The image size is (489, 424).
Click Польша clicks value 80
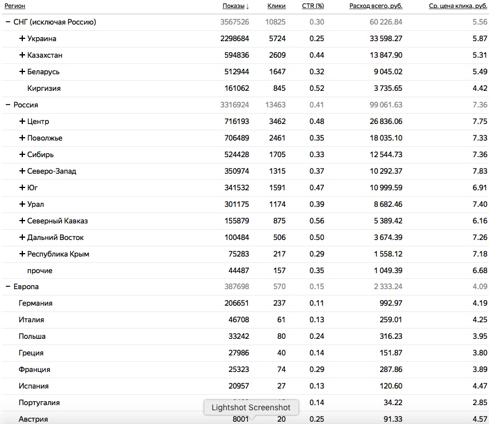coord(281,336)
